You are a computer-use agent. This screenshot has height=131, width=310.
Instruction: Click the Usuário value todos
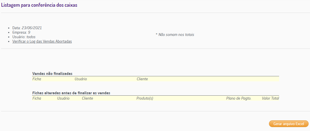31,37
